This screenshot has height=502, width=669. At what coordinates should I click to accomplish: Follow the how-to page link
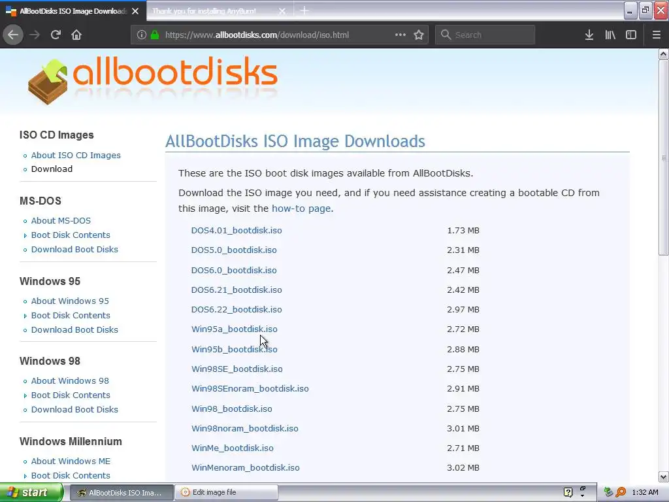coord(301,209)
